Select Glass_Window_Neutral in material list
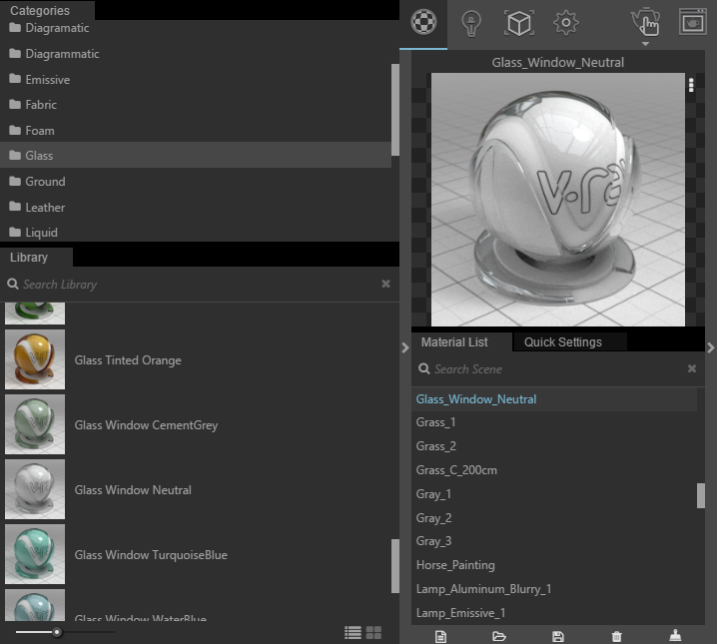 click(x=554, y=399)
